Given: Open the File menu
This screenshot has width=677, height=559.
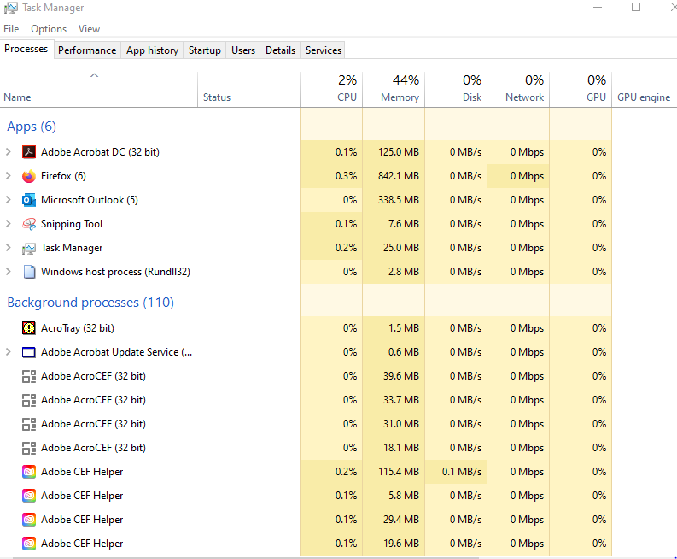Looking at the screenshot, I should tap(11, 29).
